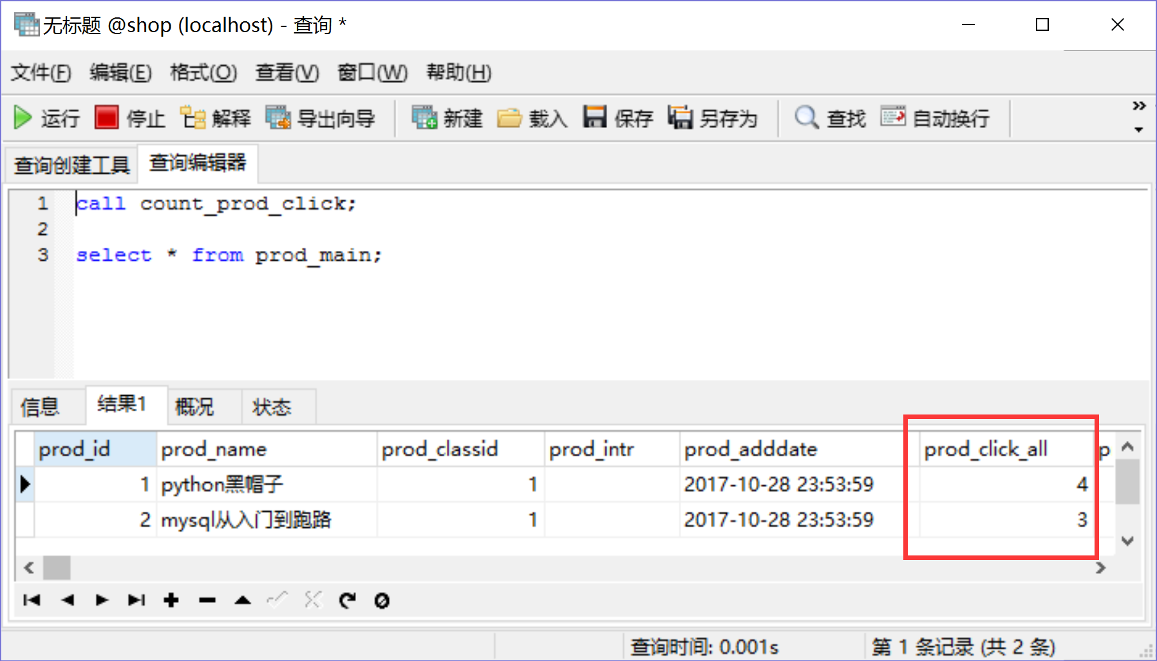This screenshot has width=1157, height=661.
Task: Open the 格式(O) menu
Action: point(203,72)
